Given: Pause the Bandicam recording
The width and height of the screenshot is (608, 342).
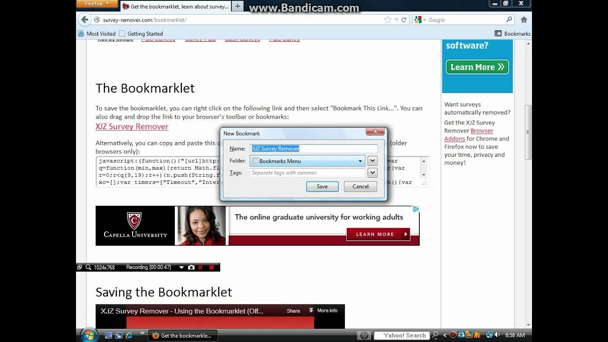Looking at the screenshot, I should pyautogui.click(x=201, y=267).
